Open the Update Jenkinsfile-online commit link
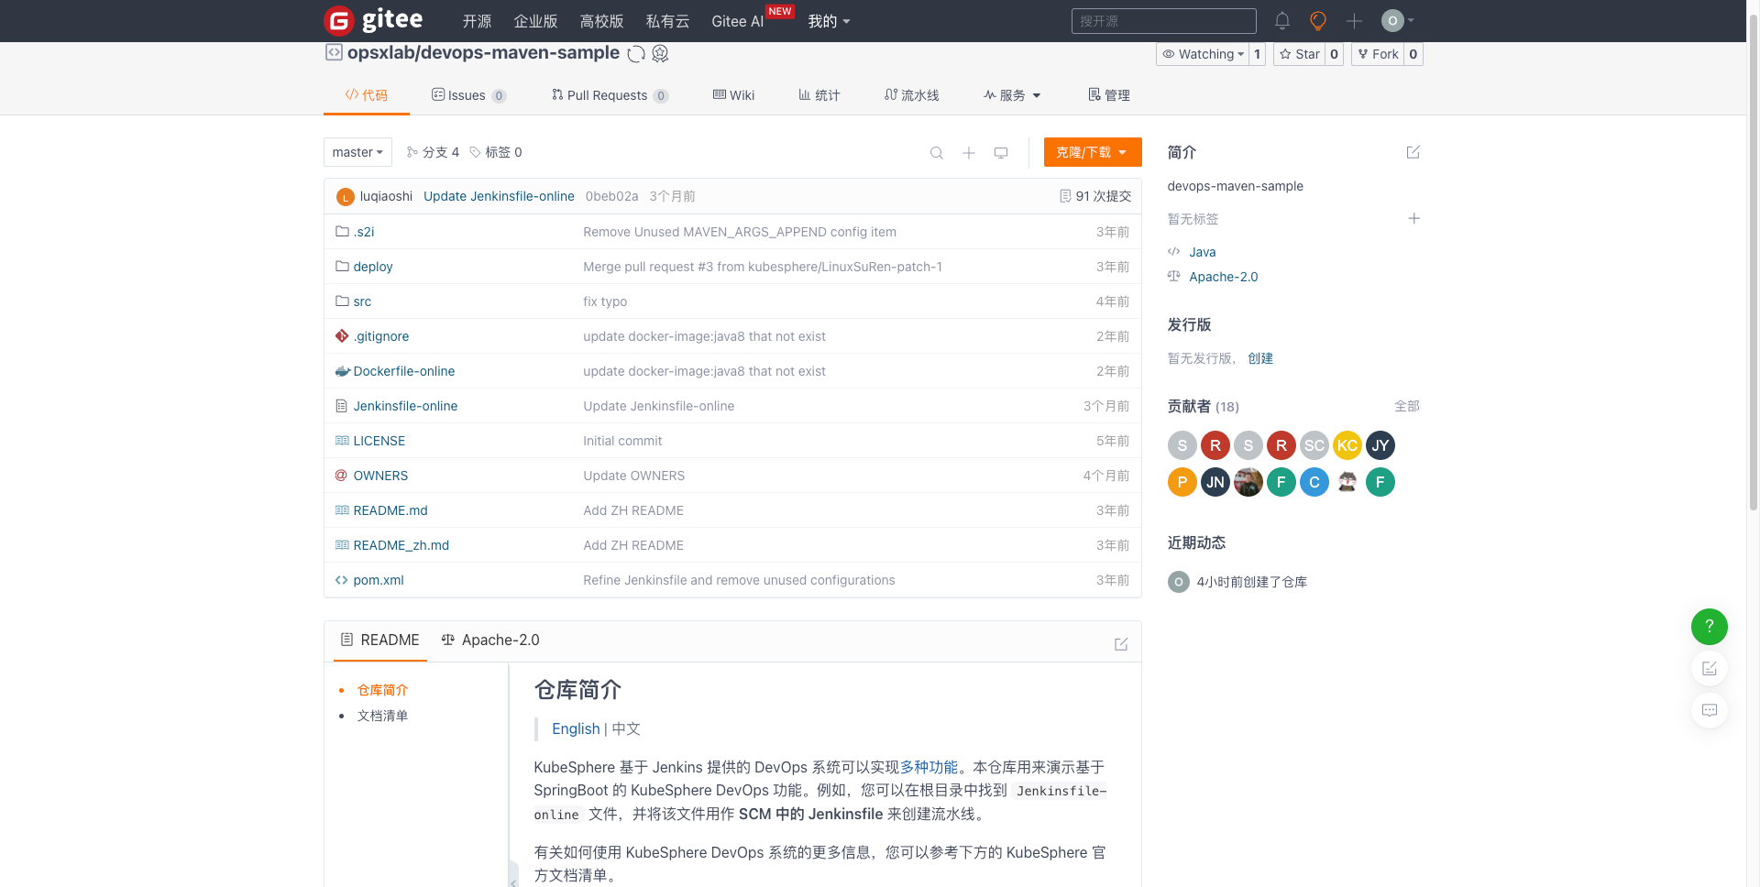This screenshot has height=887, width=1760. (499, 196)
